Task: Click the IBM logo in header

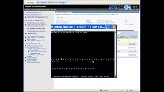Action: point(136,7)
